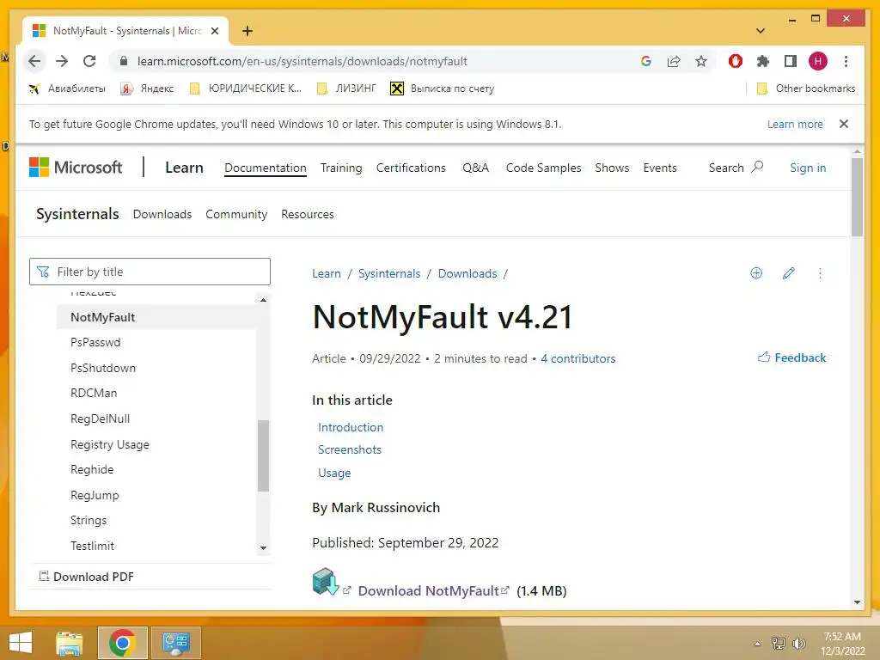The height and width of the screenshot is (660, 880).
Task: Jump to the Introduction section link
Action: coord(351,427)
